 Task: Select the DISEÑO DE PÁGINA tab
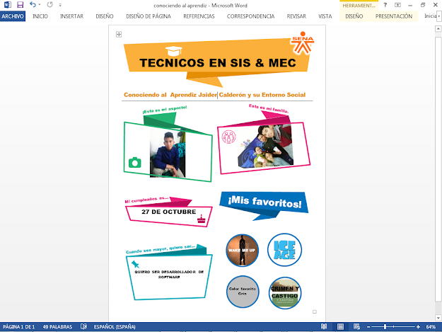pyautogui.click(x=149, y=16)
